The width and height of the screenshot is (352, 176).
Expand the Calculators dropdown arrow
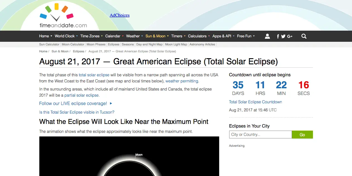(209, 36)
